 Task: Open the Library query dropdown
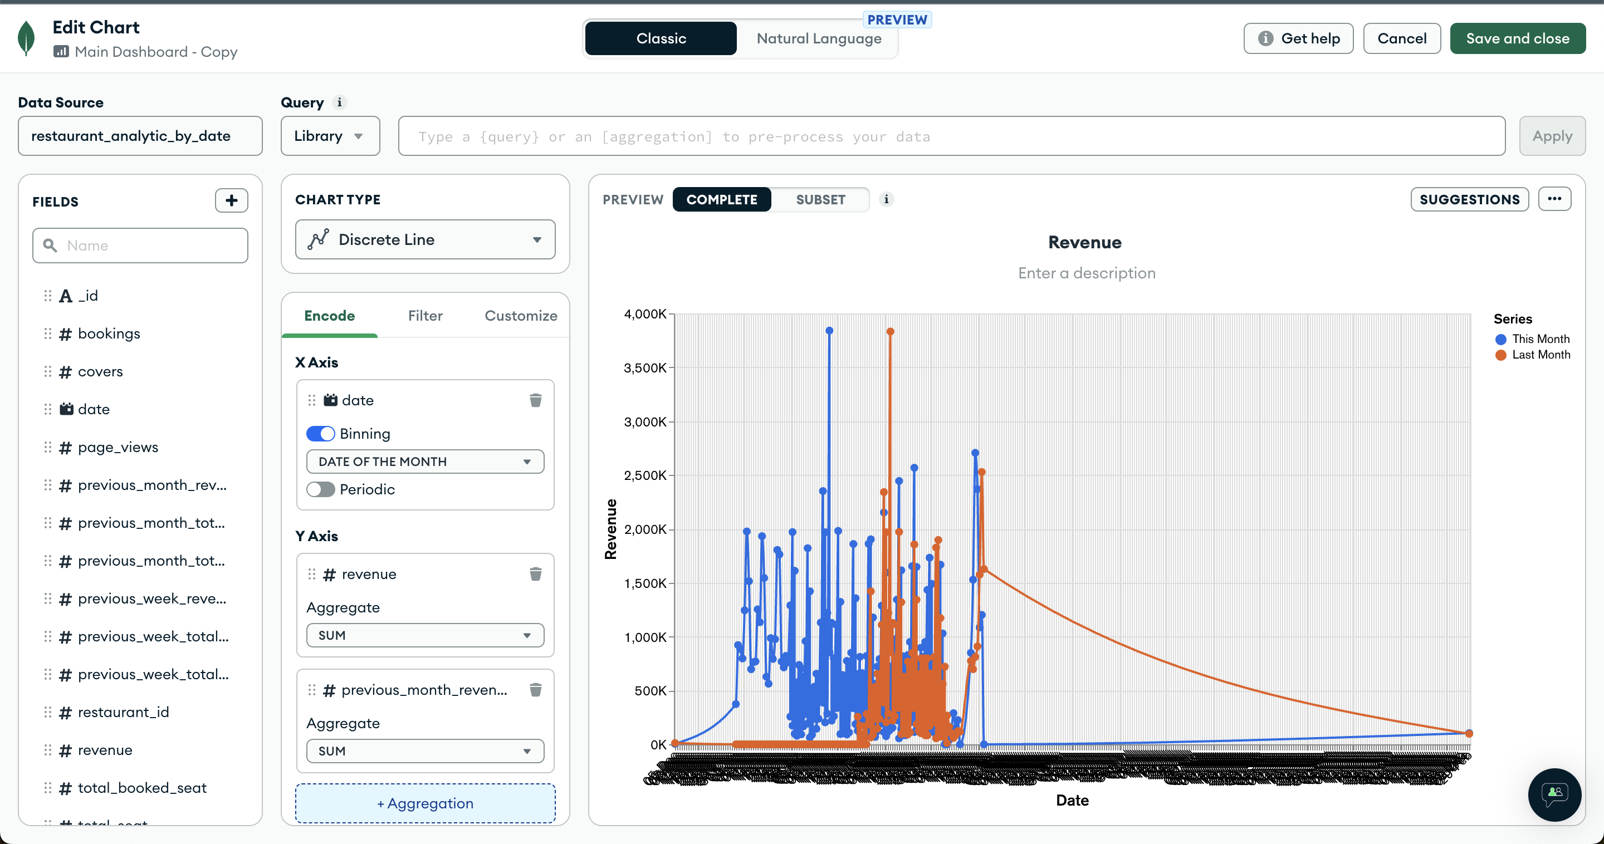click(329, 136)
